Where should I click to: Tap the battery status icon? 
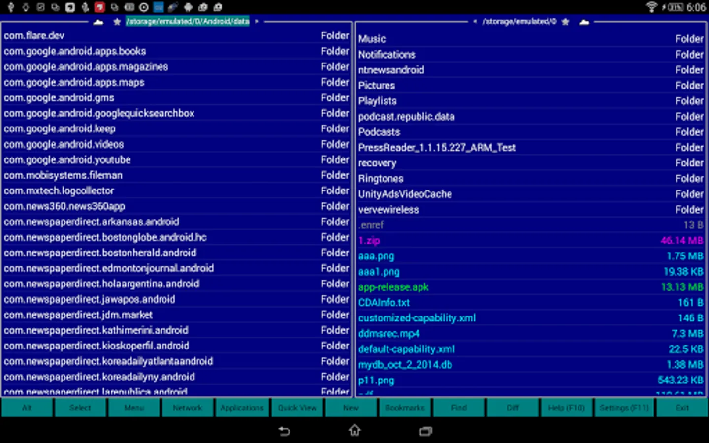pyautogui.click(x=677, y=7)
